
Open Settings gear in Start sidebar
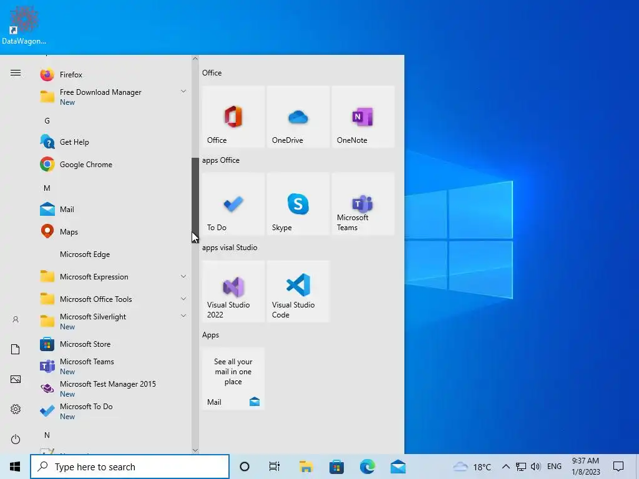(16, 409)
